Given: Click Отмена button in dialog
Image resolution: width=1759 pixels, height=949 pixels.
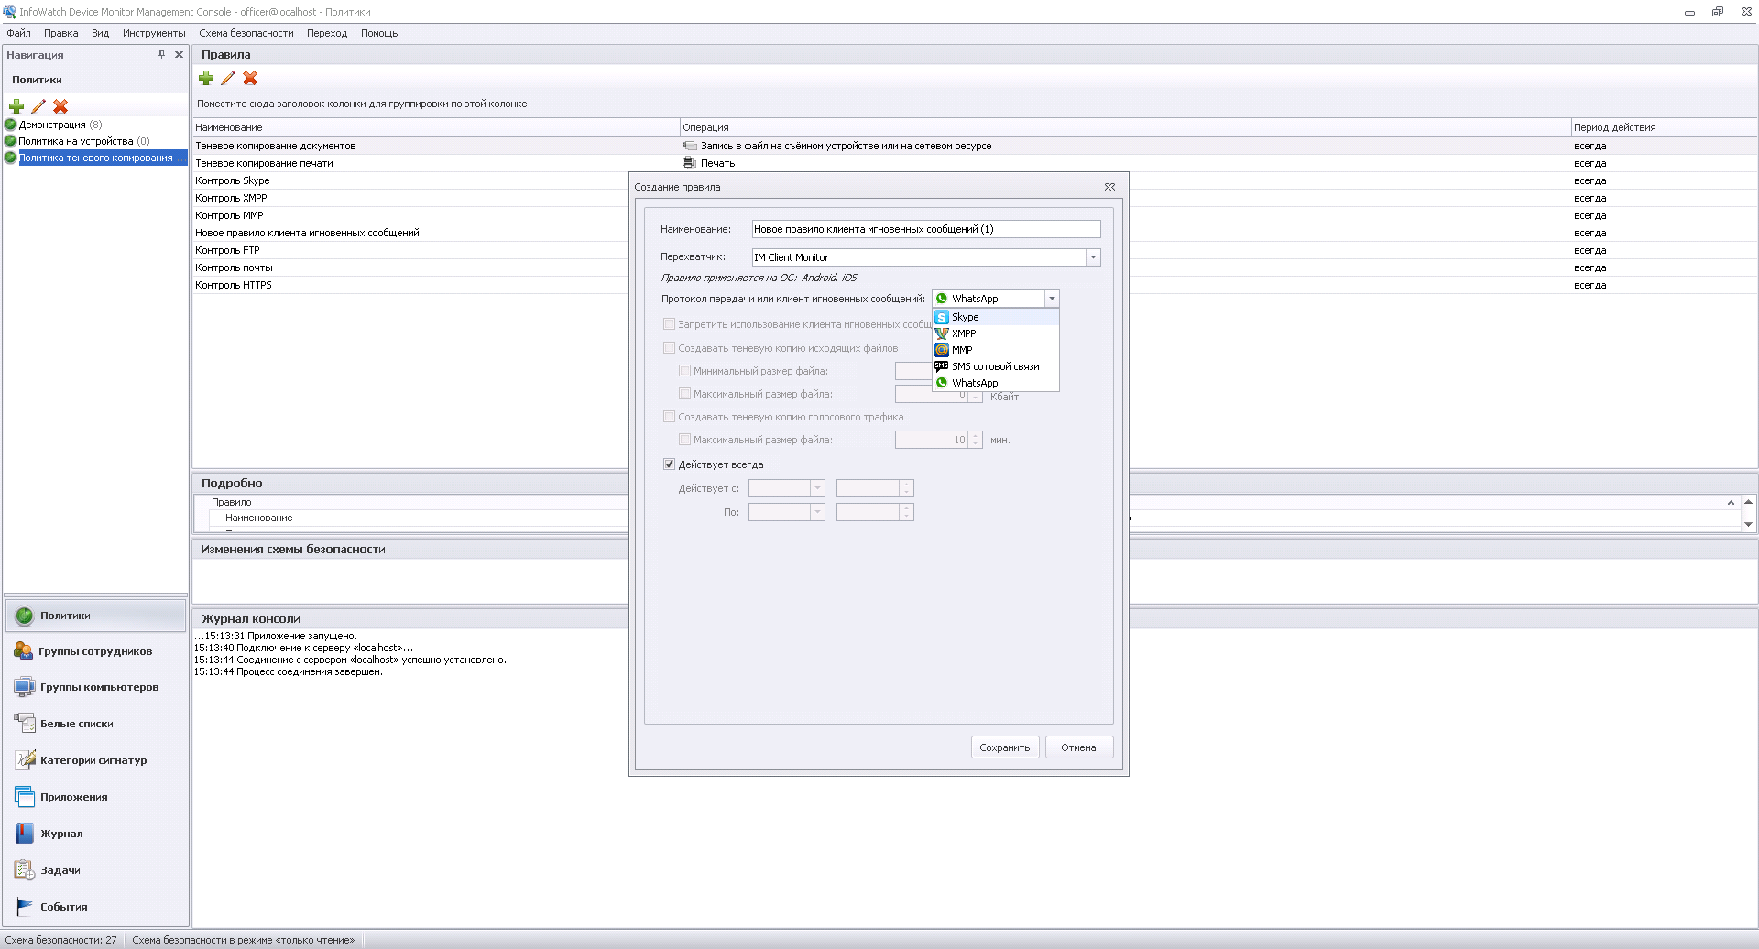Looking at the screenshot, I should 1079,747.
